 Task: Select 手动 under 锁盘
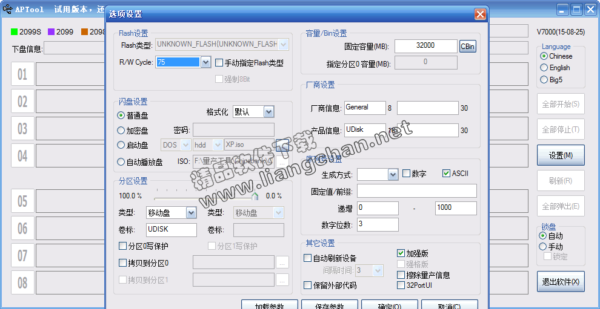pyautogui.click(x=542, y=247)
